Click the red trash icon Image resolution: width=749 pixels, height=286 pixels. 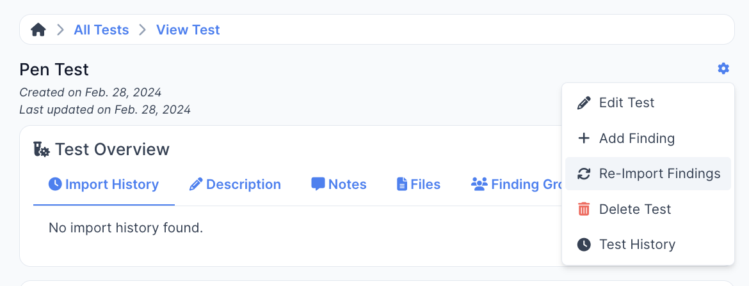click(x=584, y=209)
